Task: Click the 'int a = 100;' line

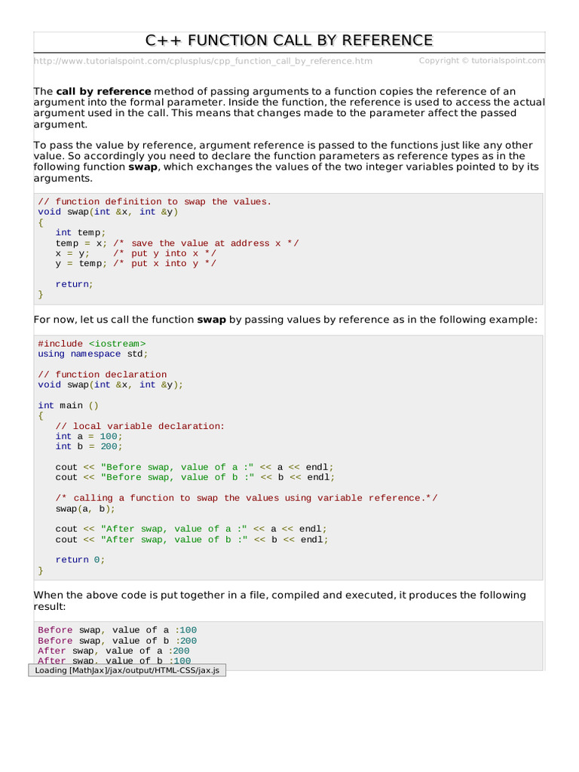Action: click(x=89, y=437)
